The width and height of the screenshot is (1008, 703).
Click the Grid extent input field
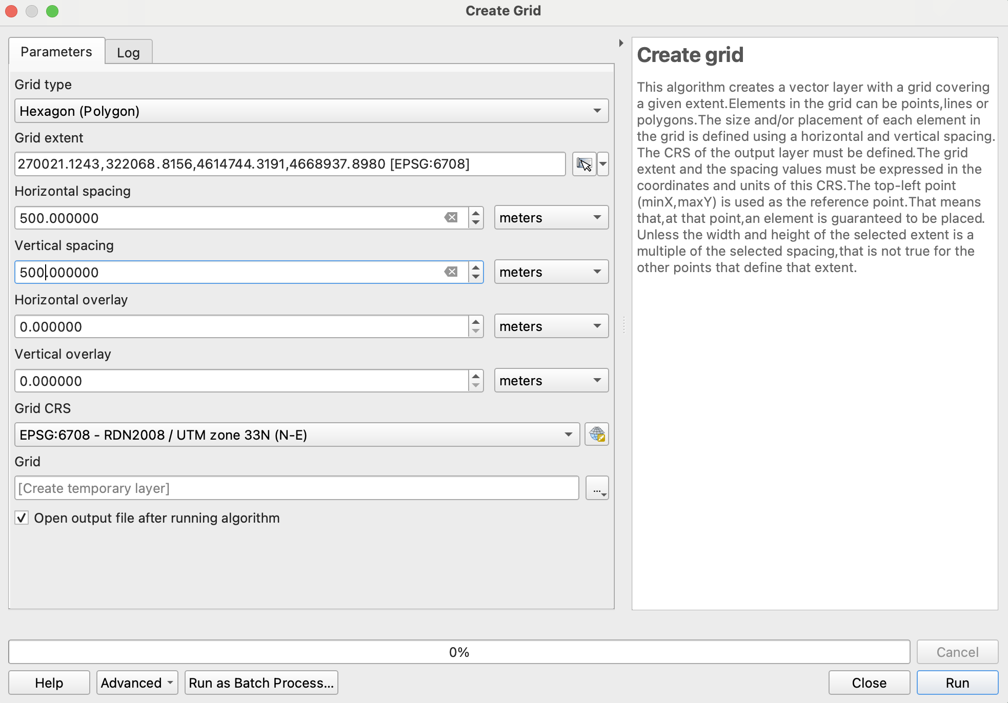(290, 164)
